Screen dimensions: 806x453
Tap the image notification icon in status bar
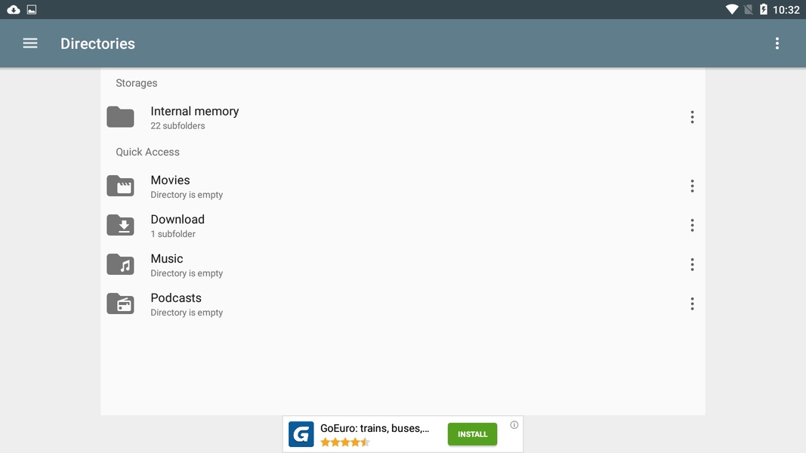(32, 9)
